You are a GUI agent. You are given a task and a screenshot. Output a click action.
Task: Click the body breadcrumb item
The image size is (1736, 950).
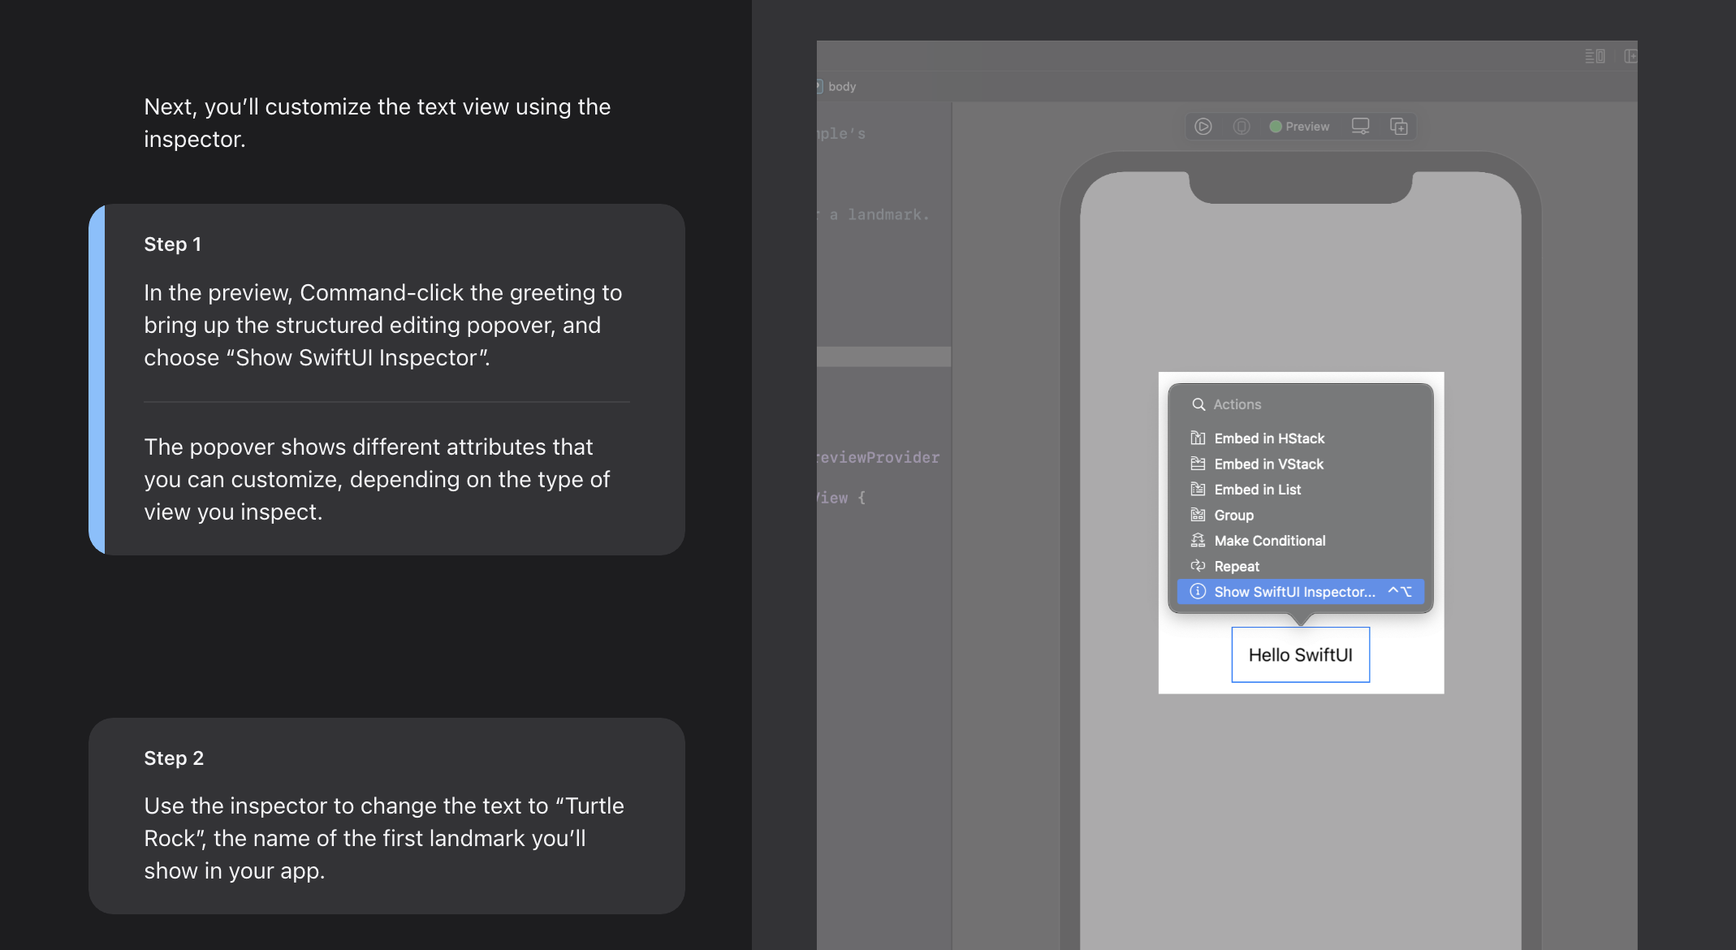(841, 87)
